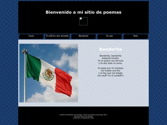Viewport: 167px width, 125px height.
Task: Select the Reto navigation item
Action: click(135, 36)
